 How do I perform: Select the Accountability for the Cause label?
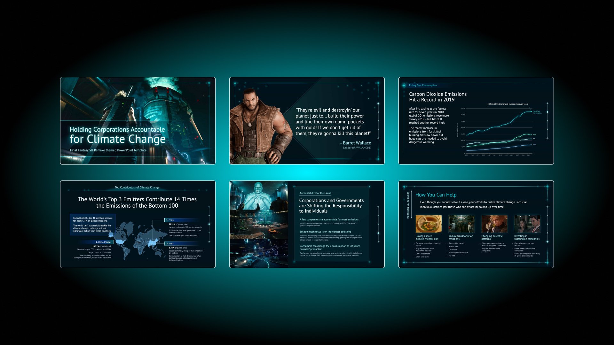(315, 193)
